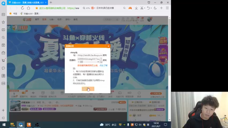Viewport: 228px width, 128px height.
Task: Open 直播 in Douyu navigation
Action: coord(44,19)
